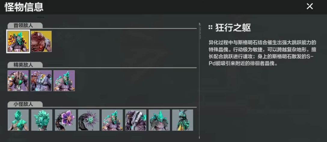Pick the second elite enemy with grey armor
The height and width of the screenshot is (142, 327).
click(41, 81)
